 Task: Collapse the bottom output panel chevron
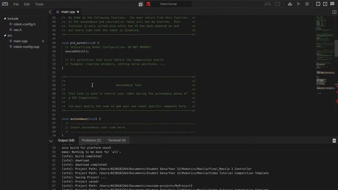tap(51, 141)
